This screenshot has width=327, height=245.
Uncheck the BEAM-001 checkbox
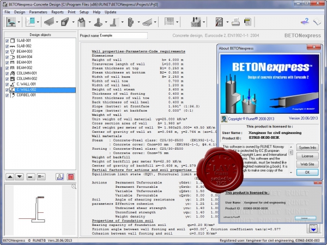[7, 63]
